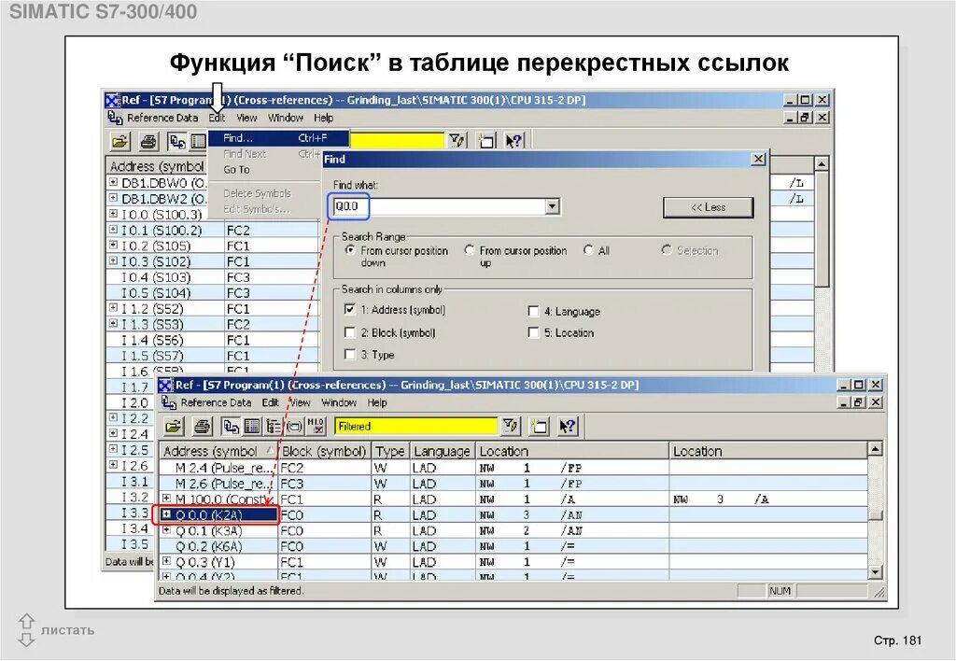Click filter funnel icon in back window toolbar
The width and height of the screenshot is (956, 661).
click(x=457, y=141)
